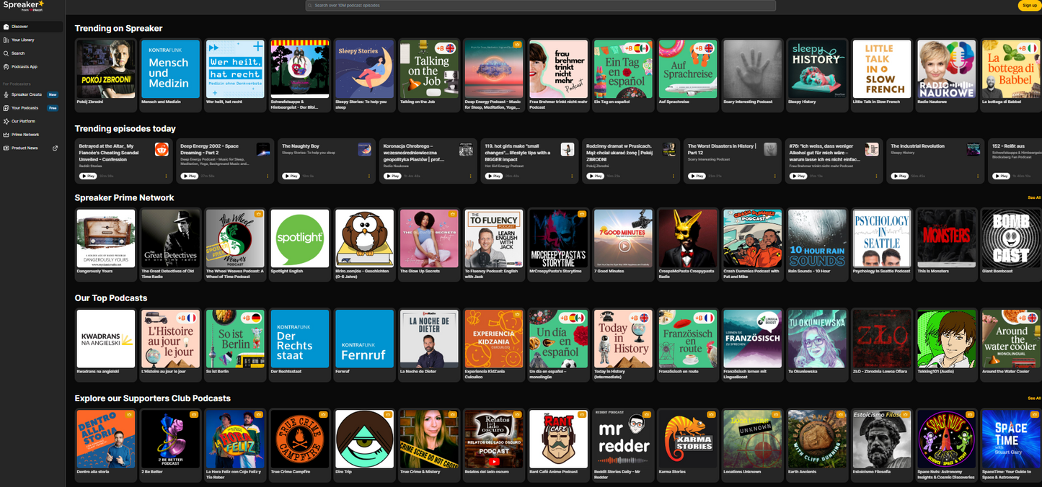This screenshot has width=1042, height=487.
Task: Open the Sleepy History podcast thumbnail
Action: coord(816,69)
